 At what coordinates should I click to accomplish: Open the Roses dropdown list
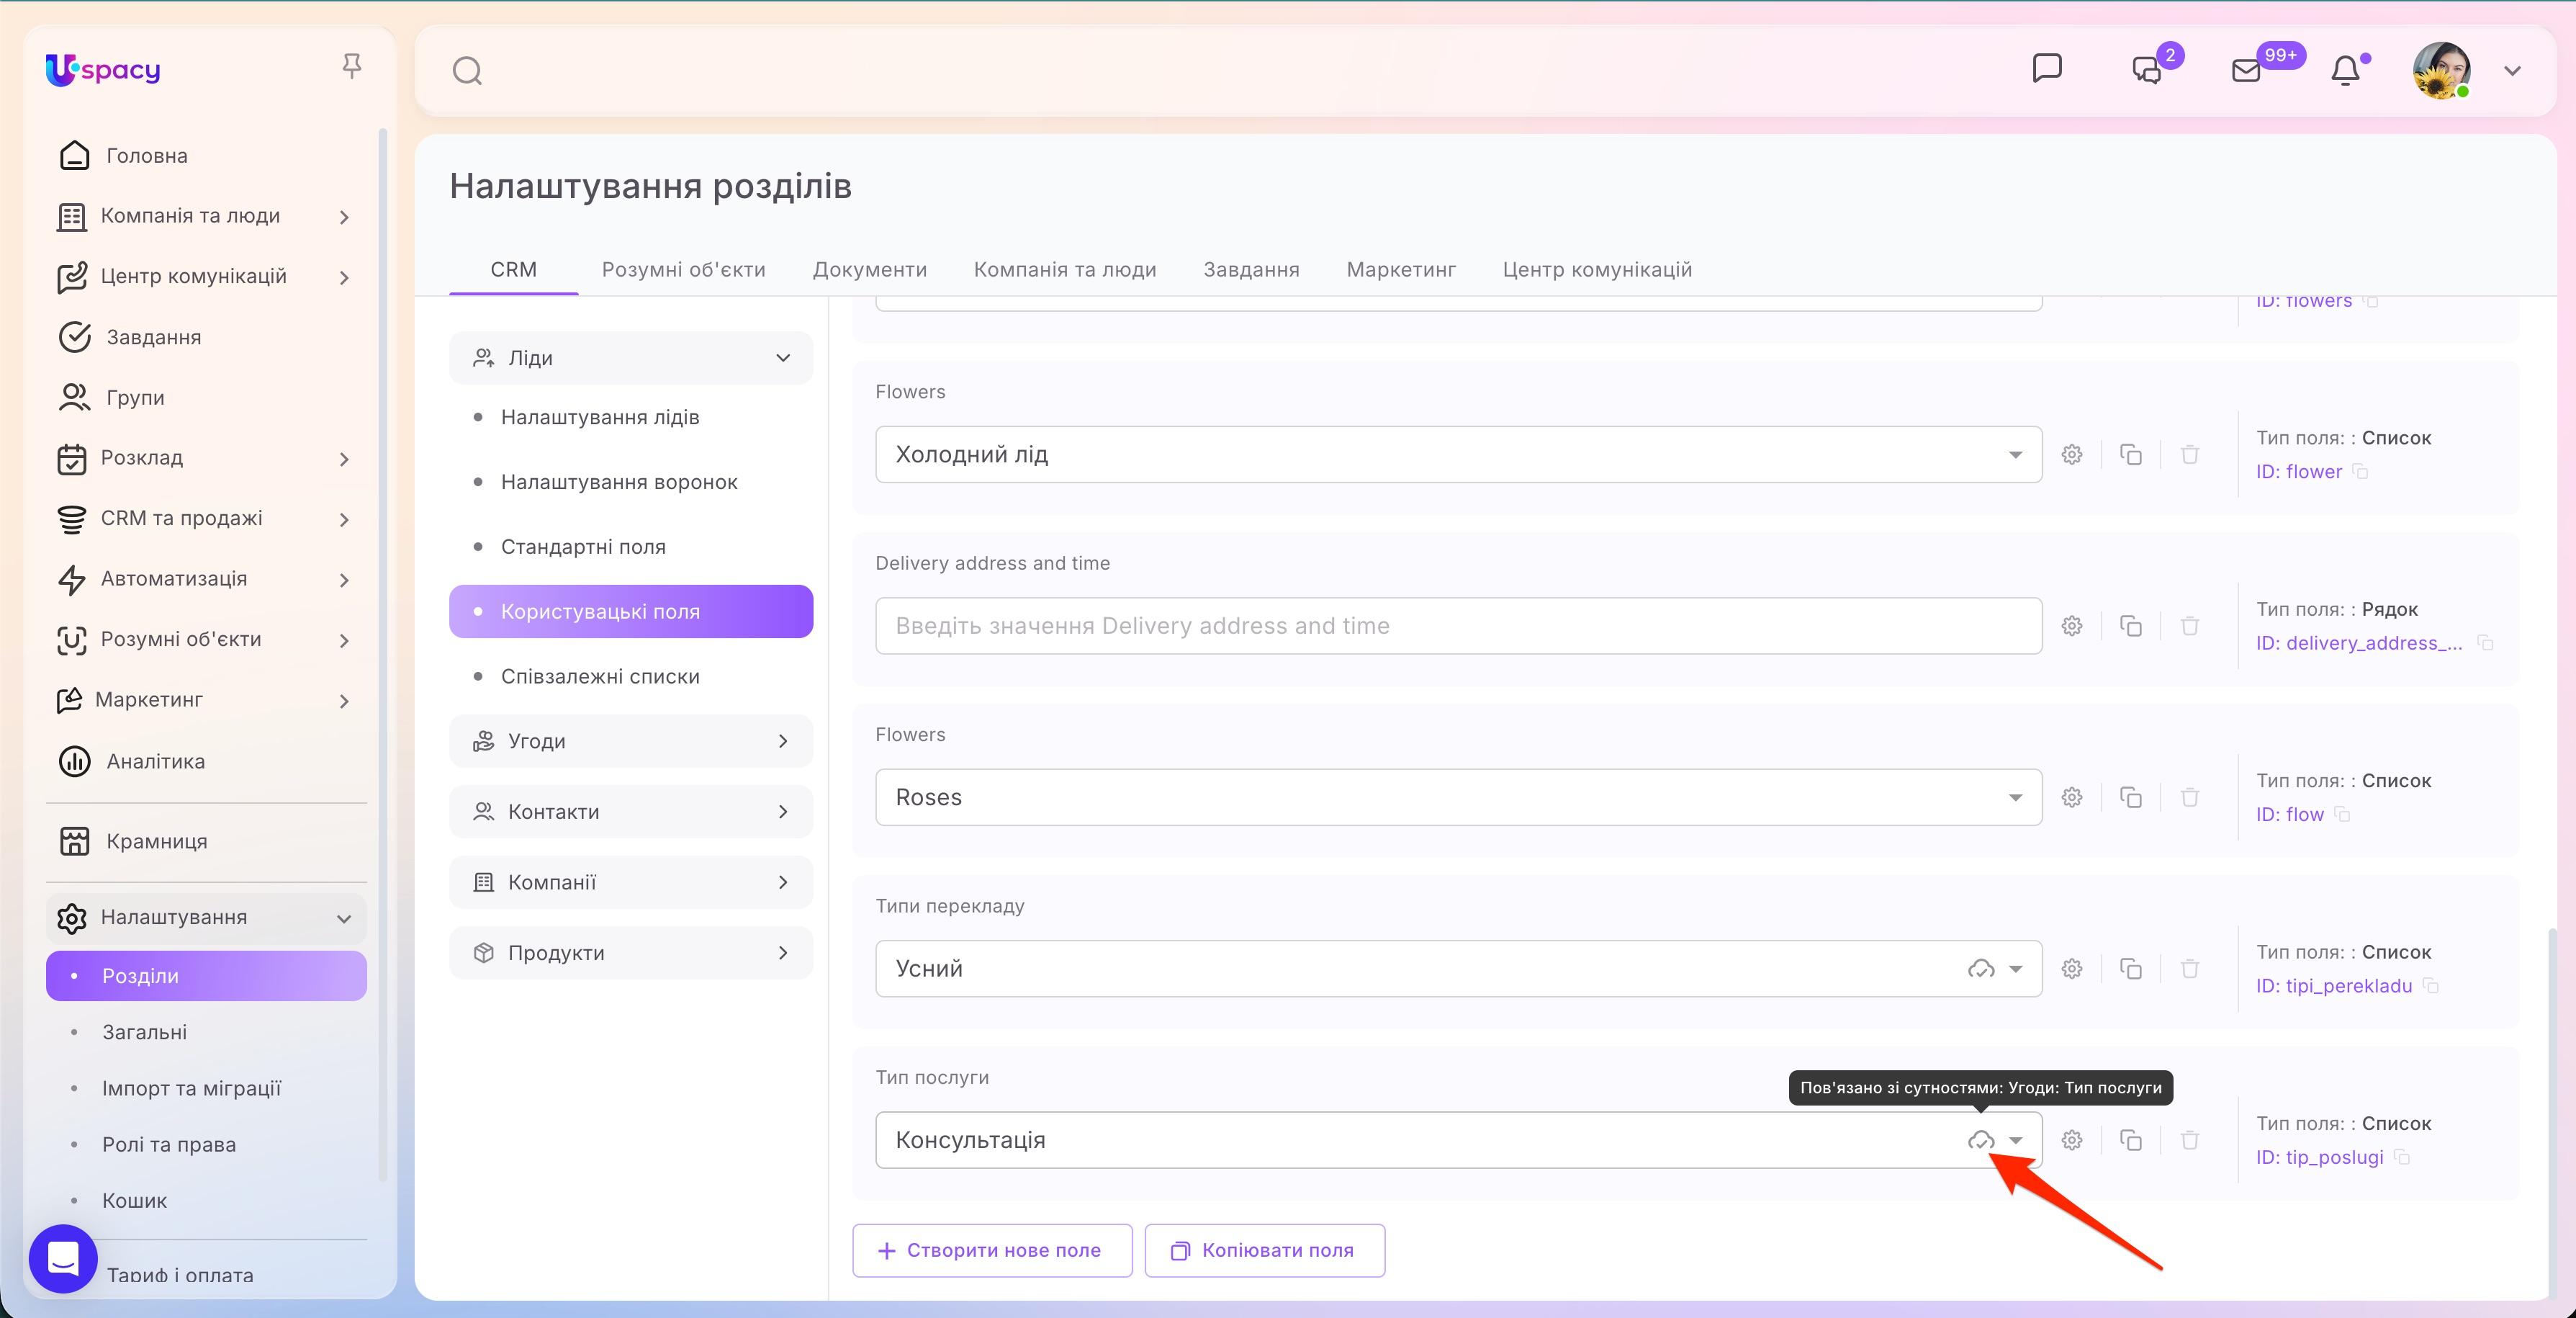pos(1458,798)
